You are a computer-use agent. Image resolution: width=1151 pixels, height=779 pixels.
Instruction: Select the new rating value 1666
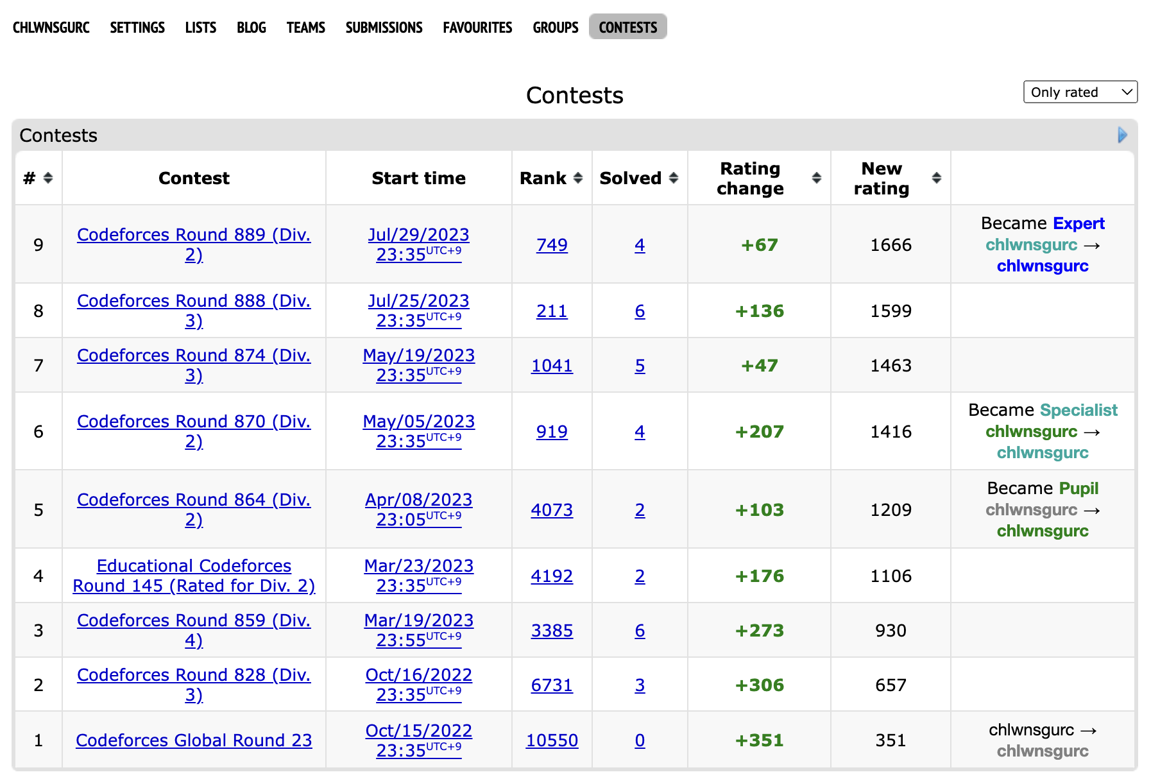[x=891, y=244]
